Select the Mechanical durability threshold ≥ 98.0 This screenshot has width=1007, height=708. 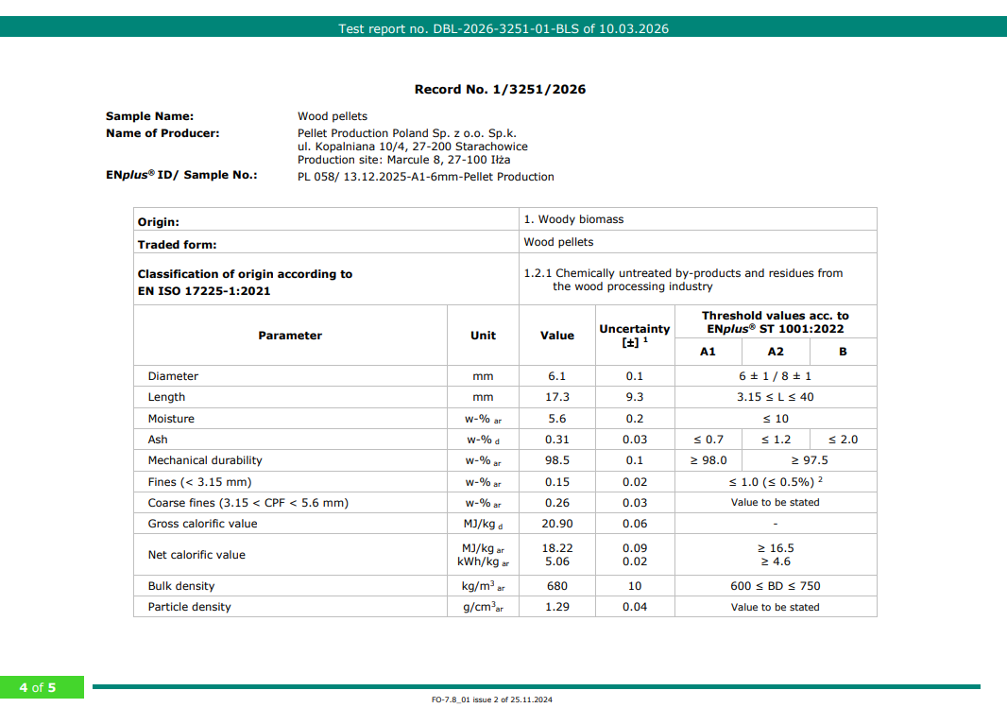coord(708,460)
